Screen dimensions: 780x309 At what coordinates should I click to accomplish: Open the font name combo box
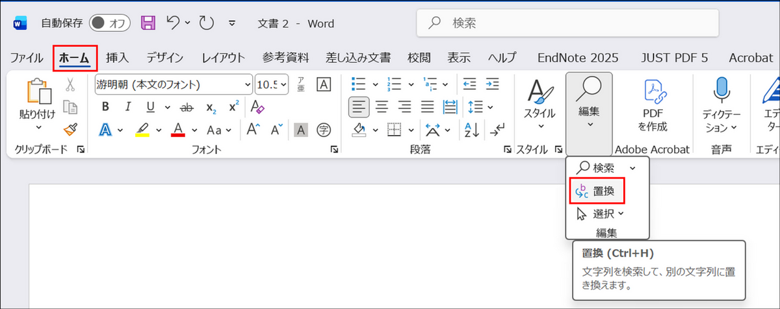pyautogui.click(x=174, y=84)
